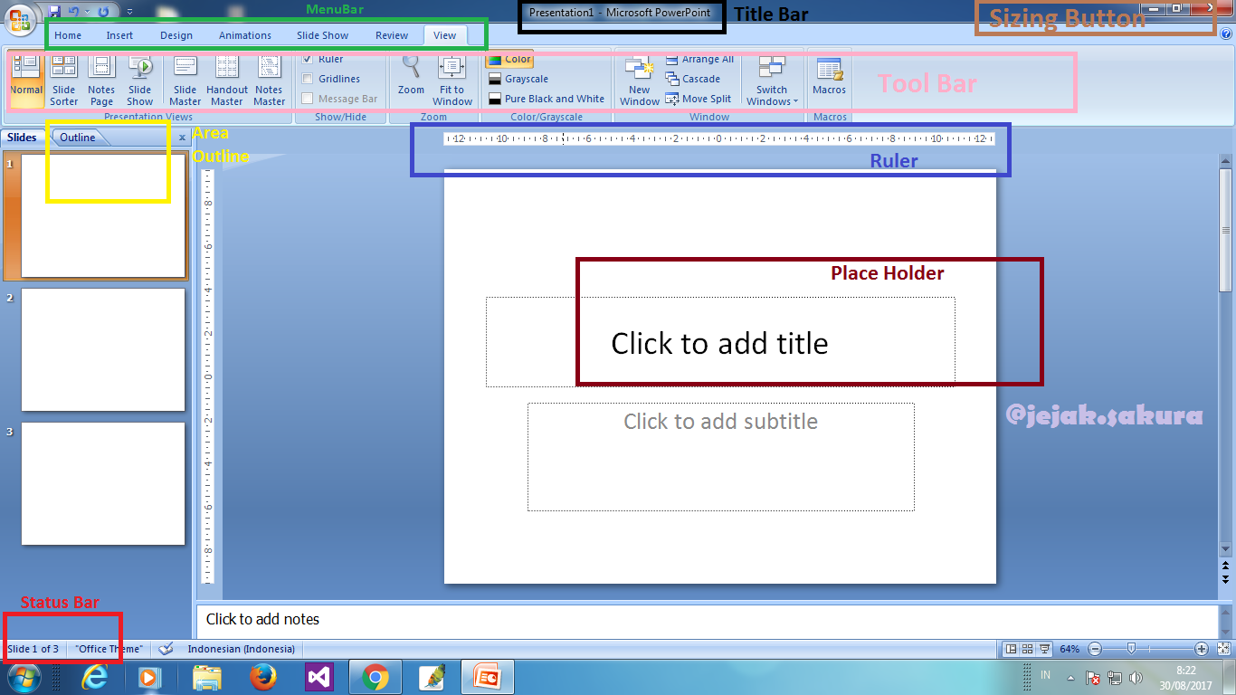Switch to the Home ribbon tab

point(68,35)
